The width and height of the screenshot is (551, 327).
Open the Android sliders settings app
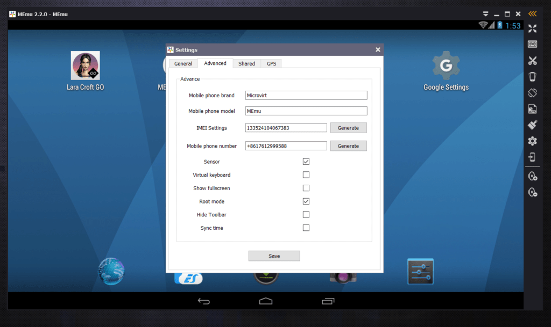tap(420, 272)
